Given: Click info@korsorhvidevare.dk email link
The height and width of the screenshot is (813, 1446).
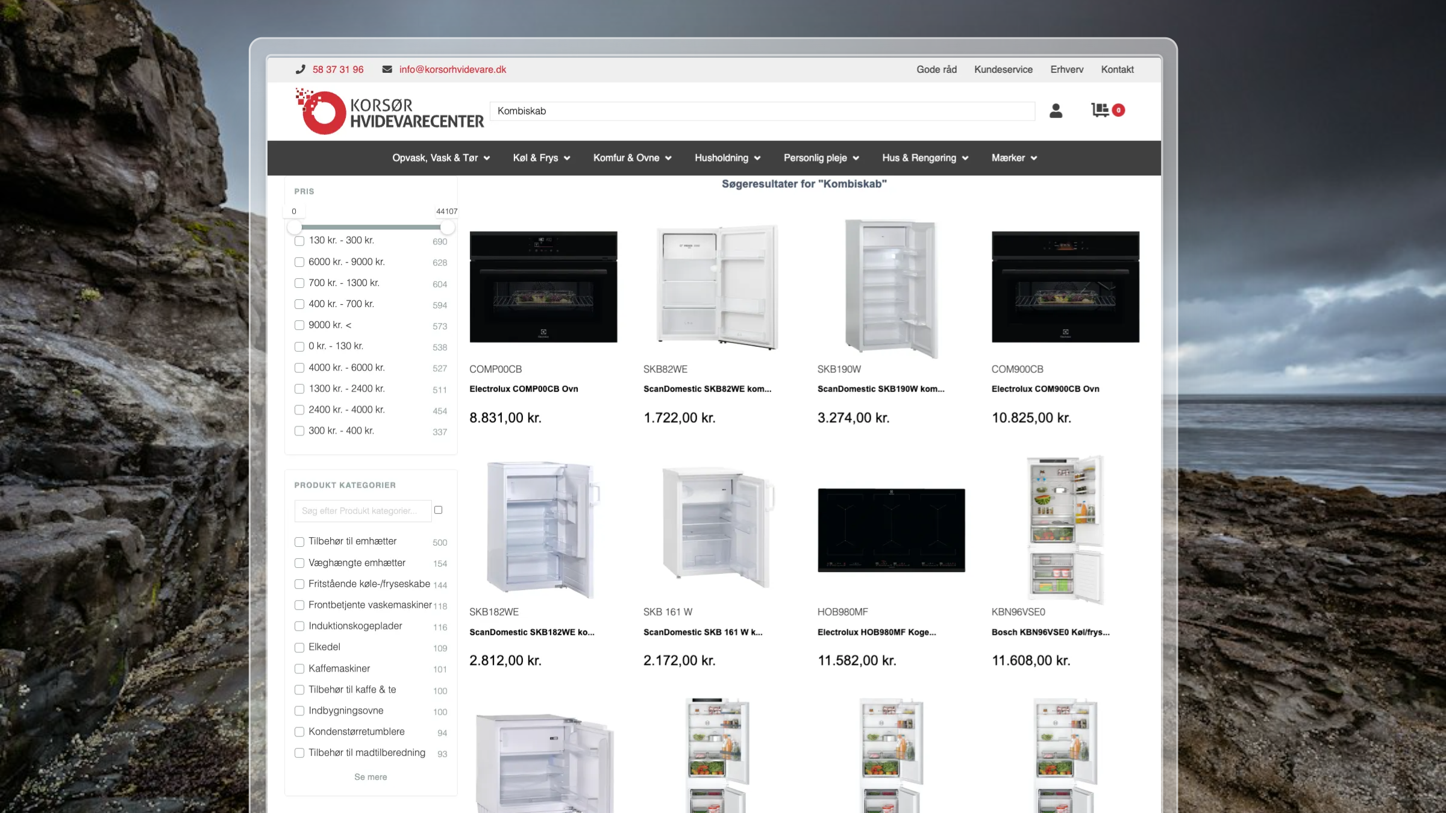Looking at the screenshot, I should tap(452, 70).
